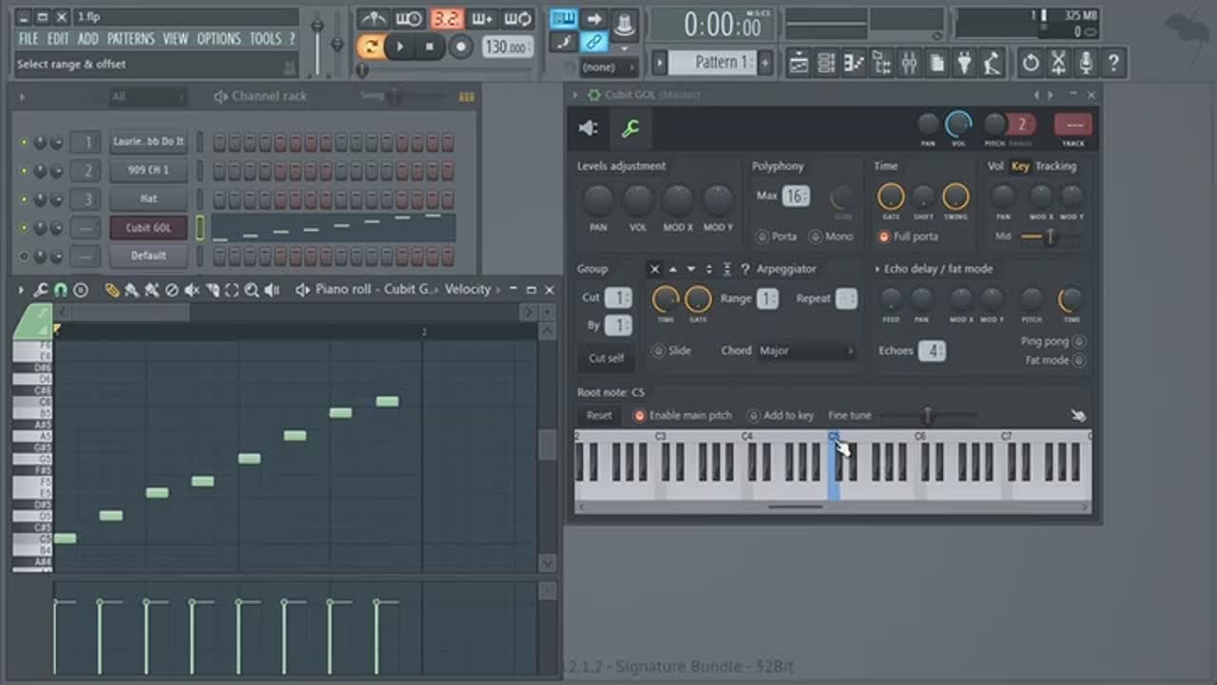Open the PATTERNS menu
The image size is (1217, 685).
tap(130, 39)
